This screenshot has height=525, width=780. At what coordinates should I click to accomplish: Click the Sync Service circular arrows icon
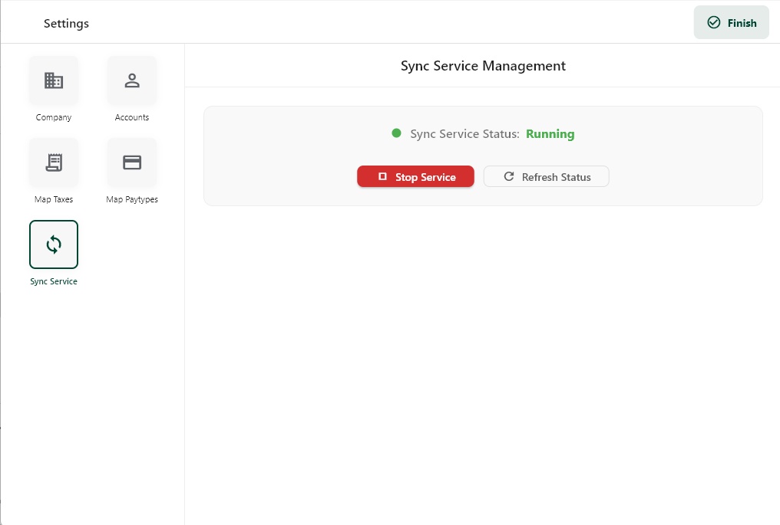click(x=54, y=244)
